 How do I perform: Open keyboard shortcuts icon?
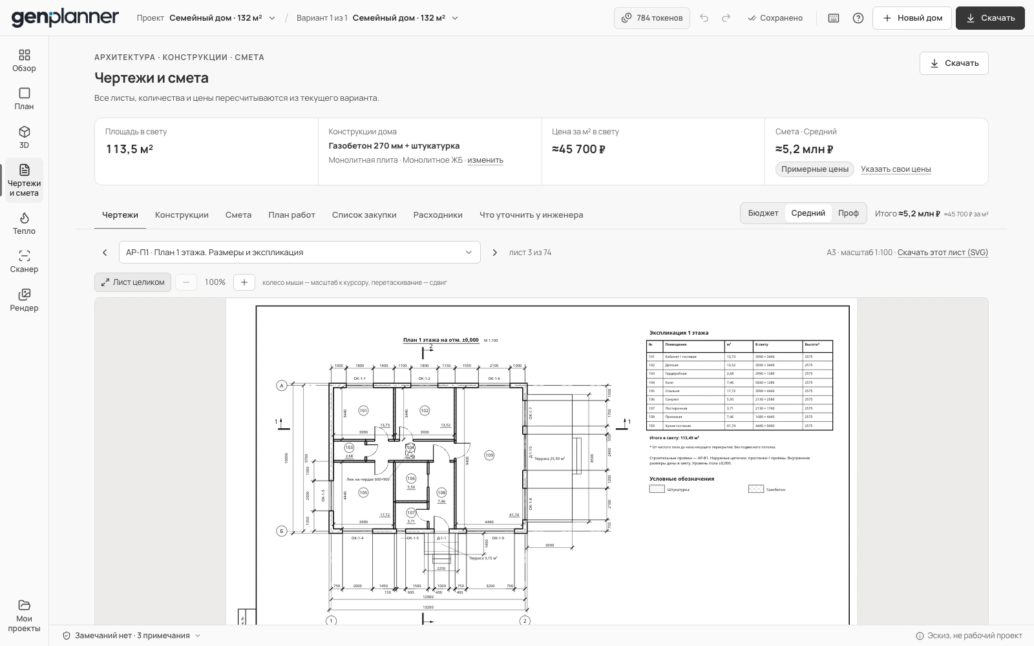click(x=834, y=18)
